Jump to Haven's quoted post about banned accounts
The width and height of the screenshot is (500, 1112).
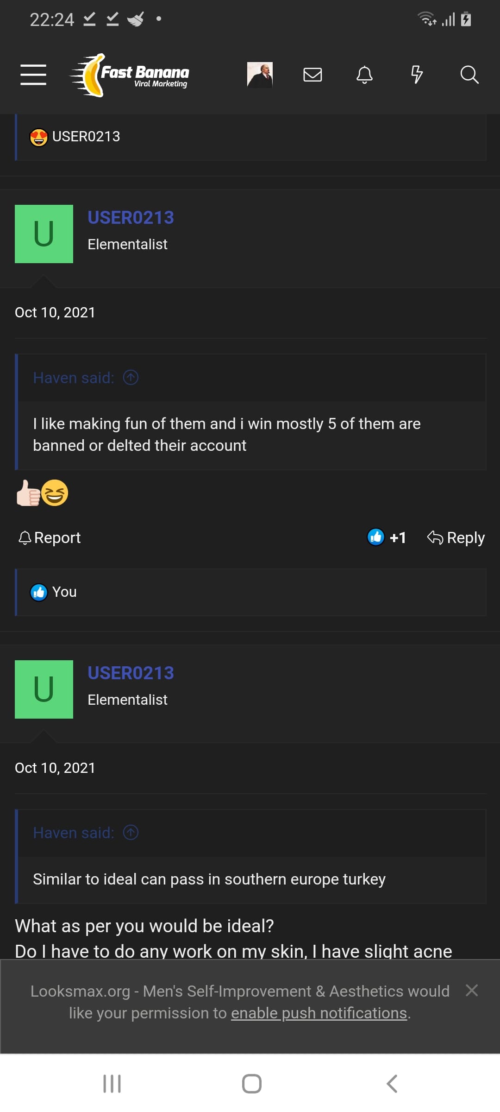(x=131, y=378)
